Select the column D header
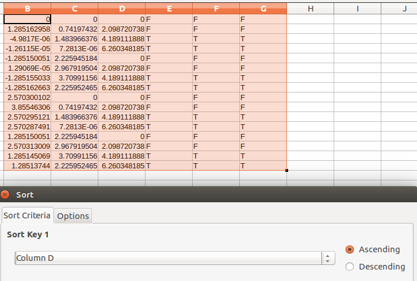Image resolution: width=417 pixels, height=281 pixels. point(121,9)
